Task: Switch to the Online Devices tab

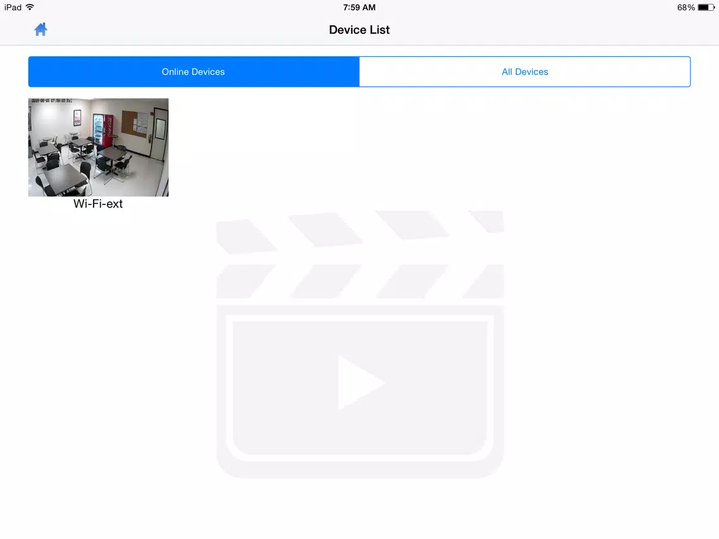Action: point(194,71)
